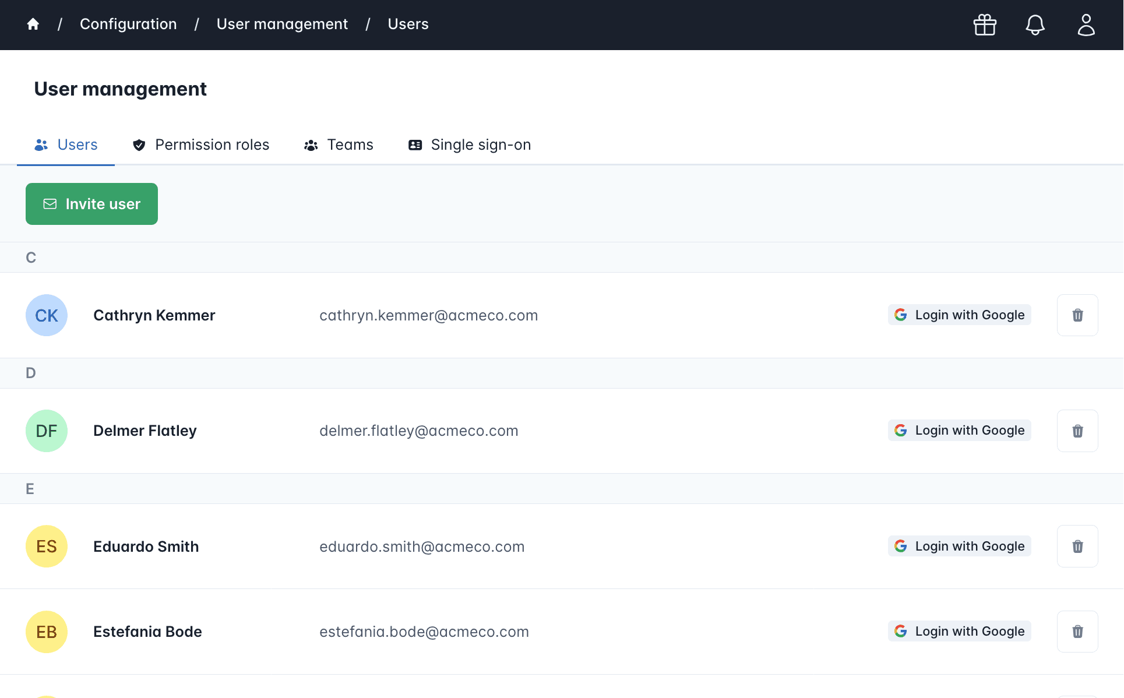
Task: Click Login with Google badge for Cathryn
Action: click(x=959, y=315)
